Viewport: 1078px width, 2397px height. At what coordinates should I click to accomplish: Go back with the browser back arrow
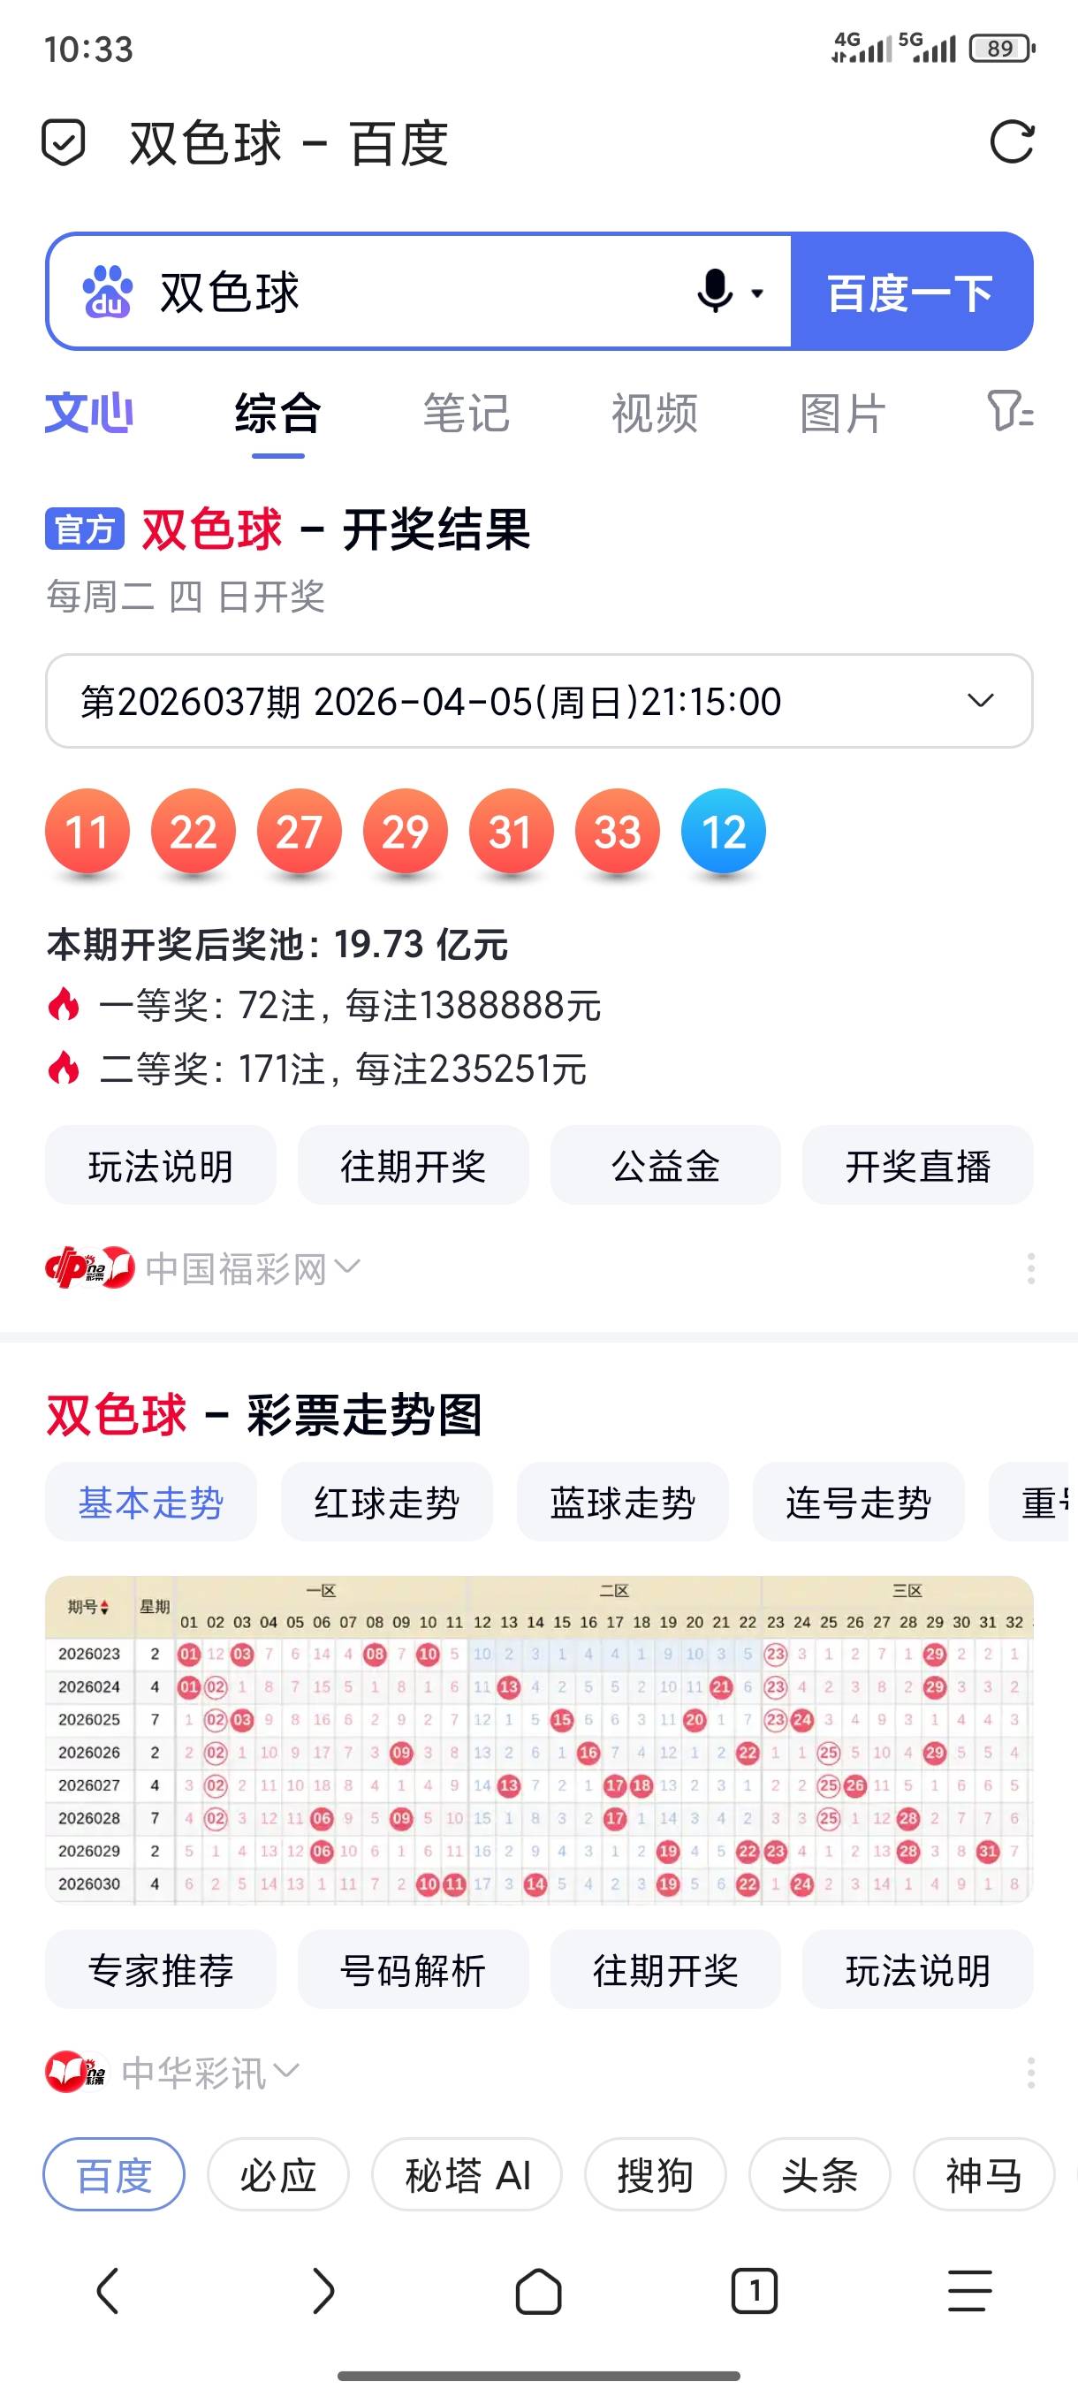[x=108, y=2291]
